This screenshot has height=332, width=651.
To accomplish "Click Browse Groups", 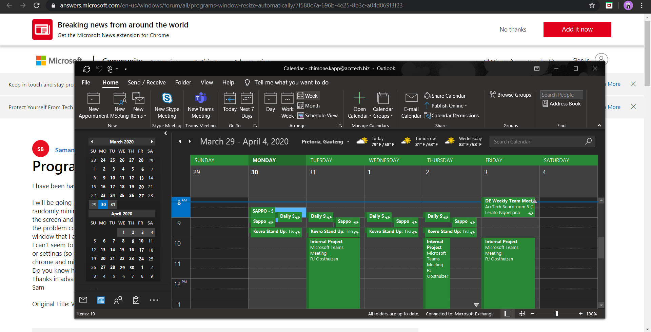I will [510, 95].
